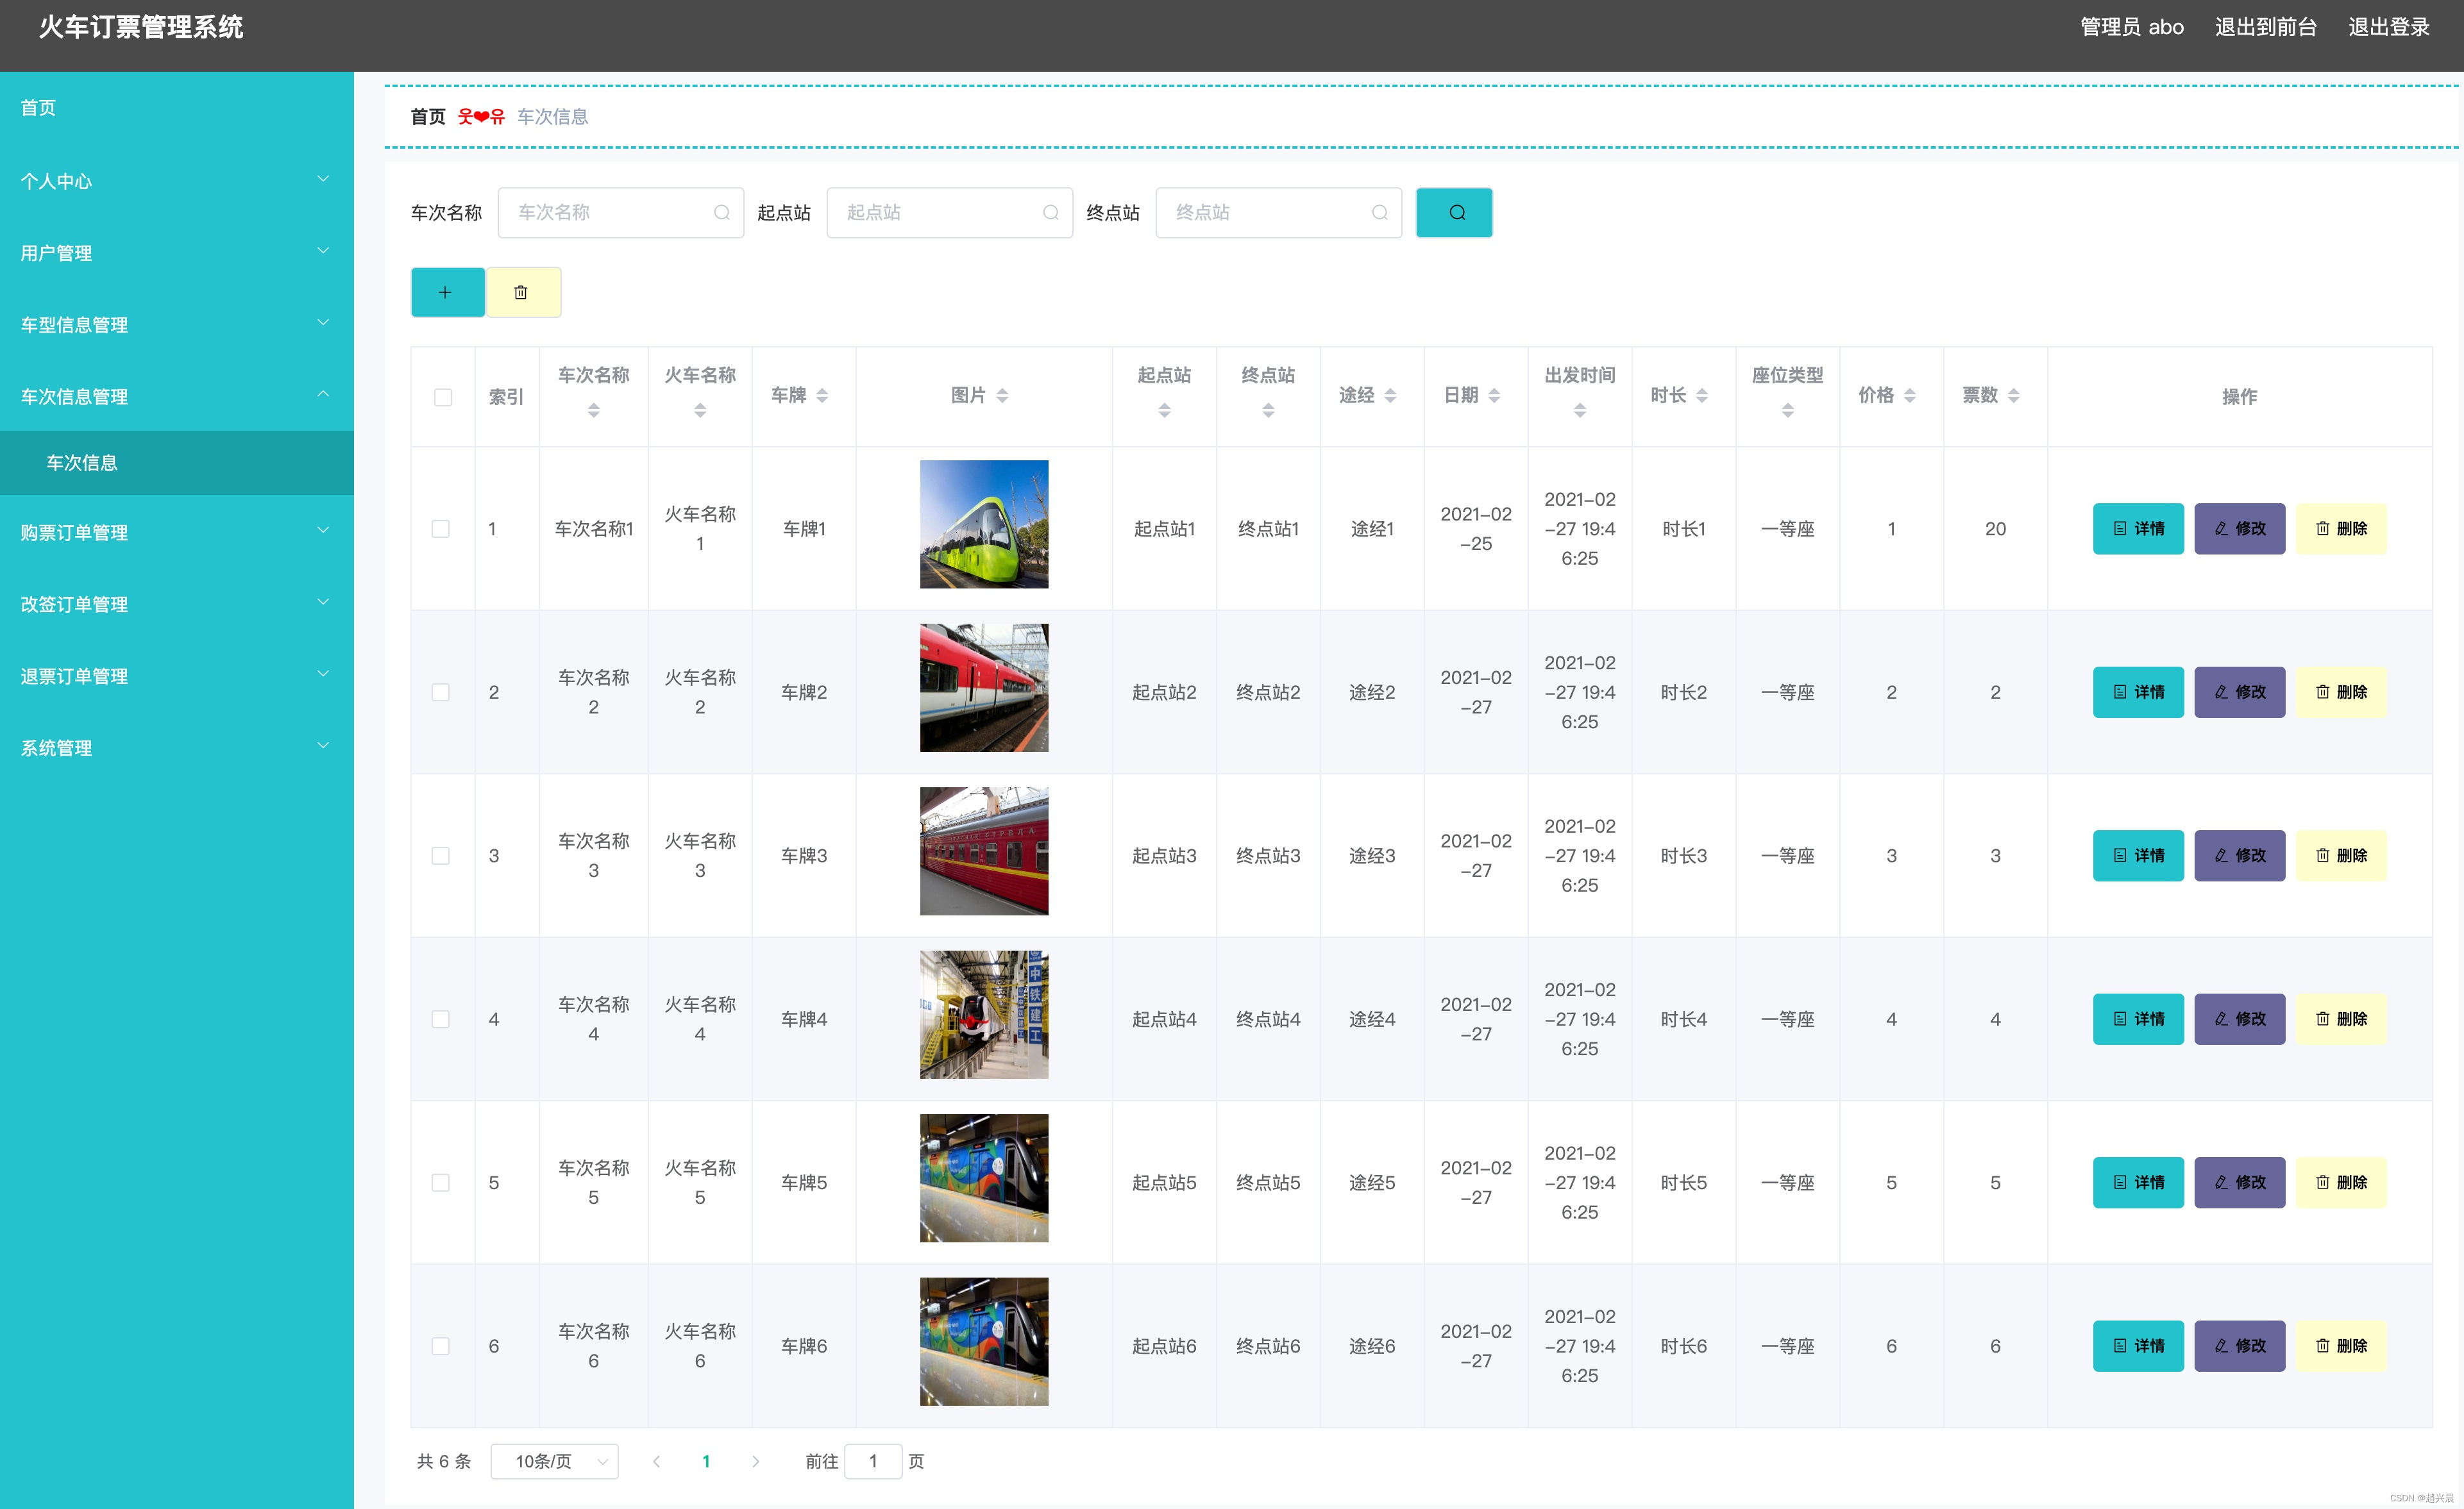Open the green train thumbnail image

point(983,524)
